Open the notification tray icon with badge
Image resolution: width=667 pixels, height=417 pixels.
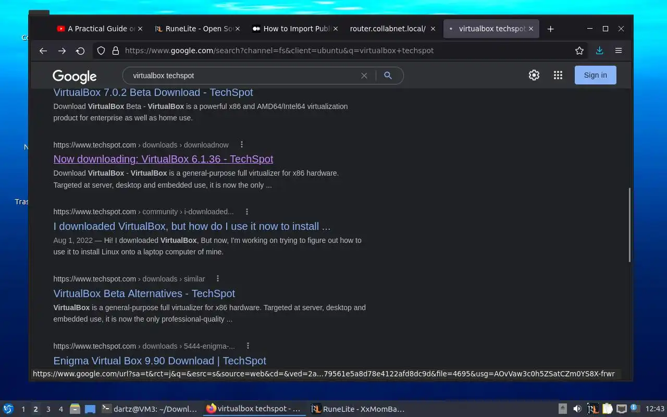point(635,408)
